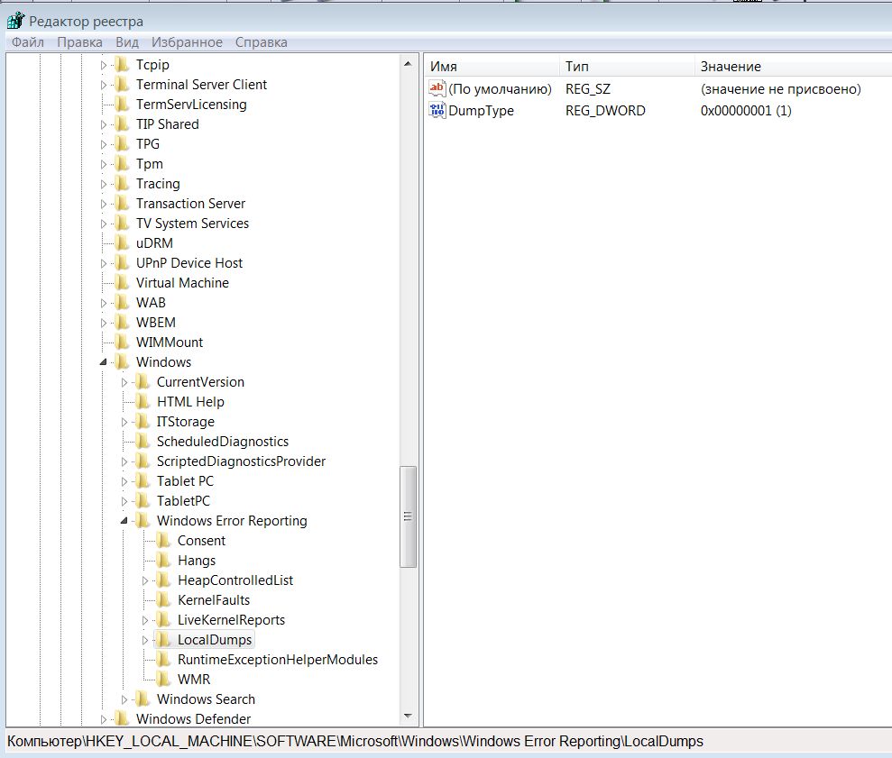Click the WMR folder icon

pos(163,680)
